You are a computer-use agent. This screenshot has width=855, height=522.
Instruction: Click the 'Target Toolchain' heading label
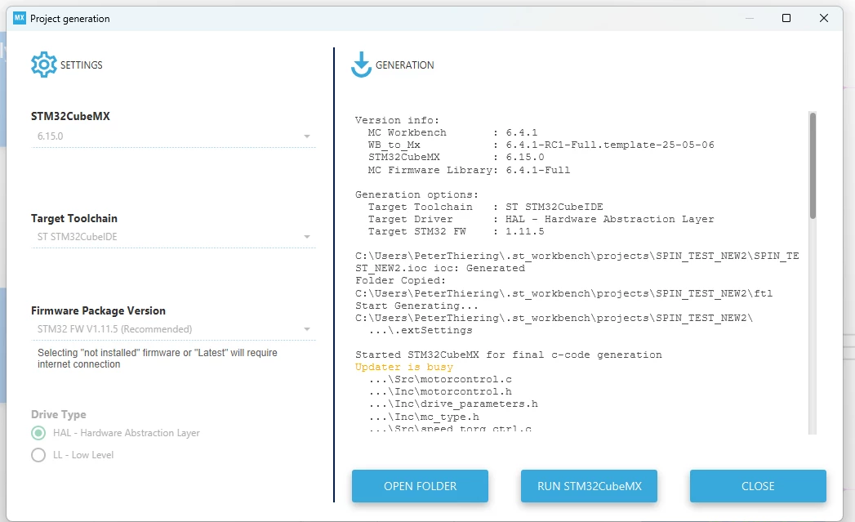tap(74, 218)
